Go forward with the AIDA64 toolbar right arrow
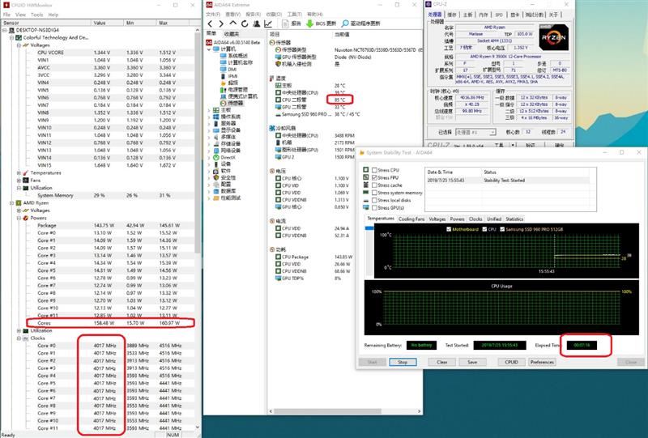 (221, 23)
